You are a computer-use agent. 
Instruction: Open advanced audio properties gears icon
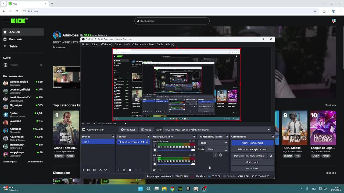154,170
